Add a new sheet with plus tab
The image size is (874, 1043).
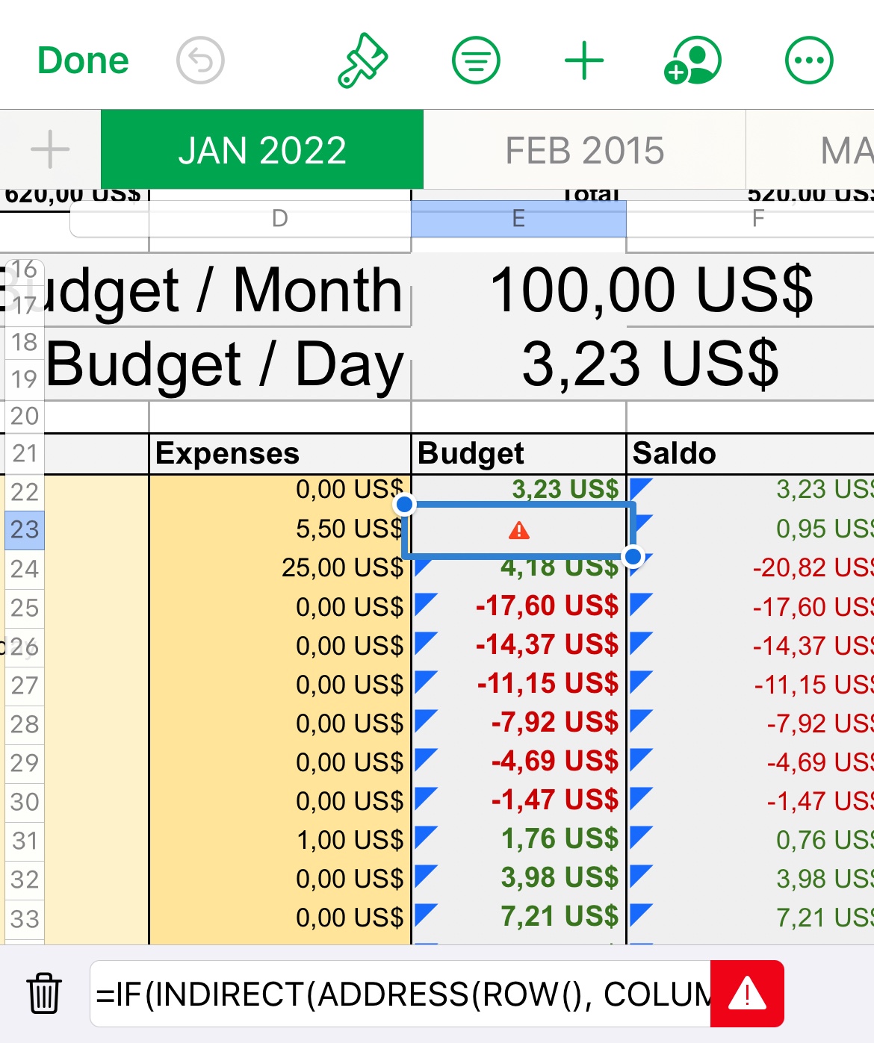tap(50, 149)
